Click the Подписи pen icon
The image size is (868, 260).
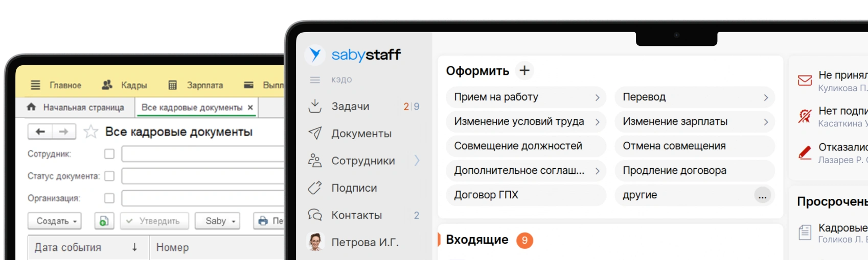tap(315, 188)
